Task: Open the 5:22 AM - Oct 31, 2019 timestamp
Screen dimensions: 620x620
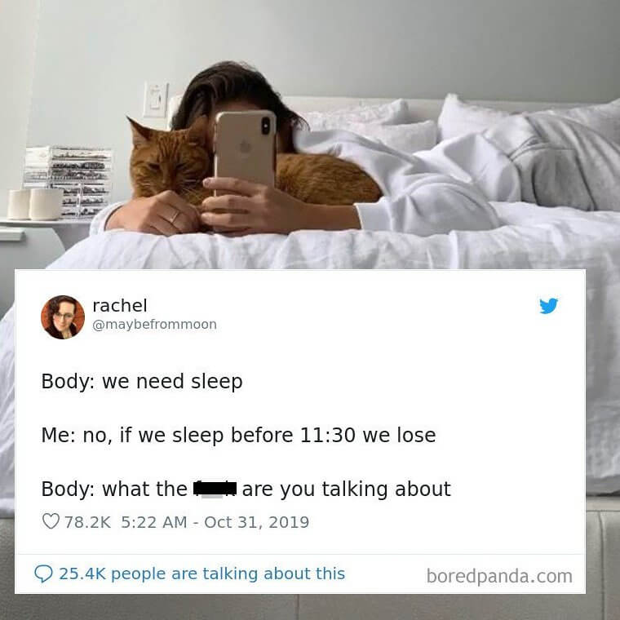Action: pos(215,522)
